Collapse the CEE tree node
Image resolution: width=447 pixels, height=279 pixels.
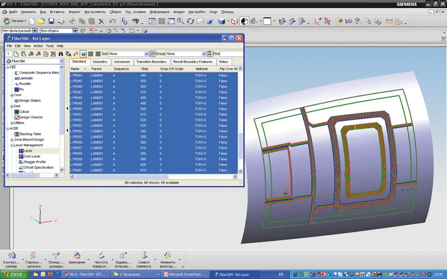tap(8, 67)
